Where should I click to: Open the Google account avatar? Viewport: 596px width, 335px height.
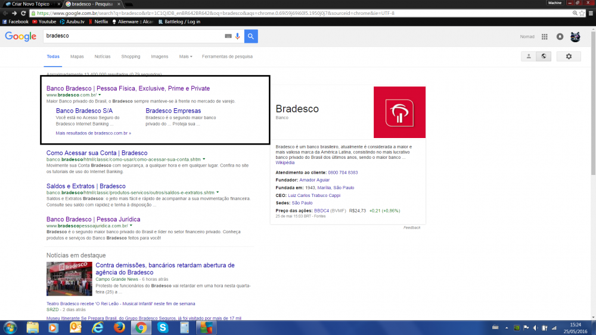575,36
